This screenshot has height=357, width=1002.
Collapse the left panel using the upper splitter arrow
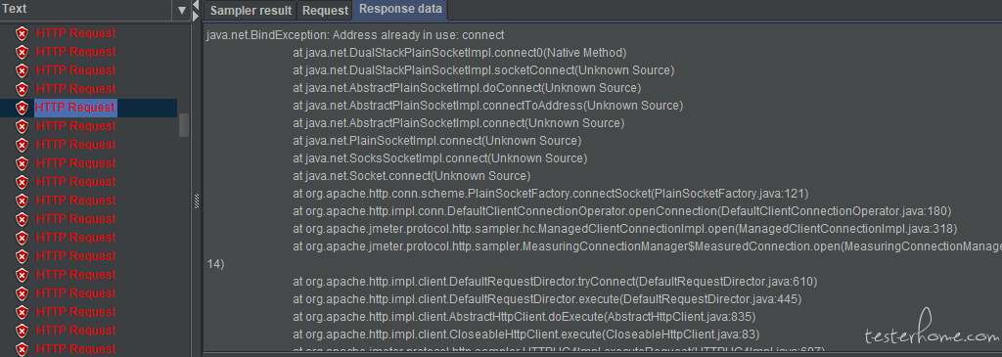click(196, 5)
